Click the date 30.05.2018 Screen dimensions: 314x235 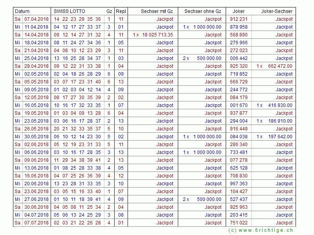click(x=36, y=137)
